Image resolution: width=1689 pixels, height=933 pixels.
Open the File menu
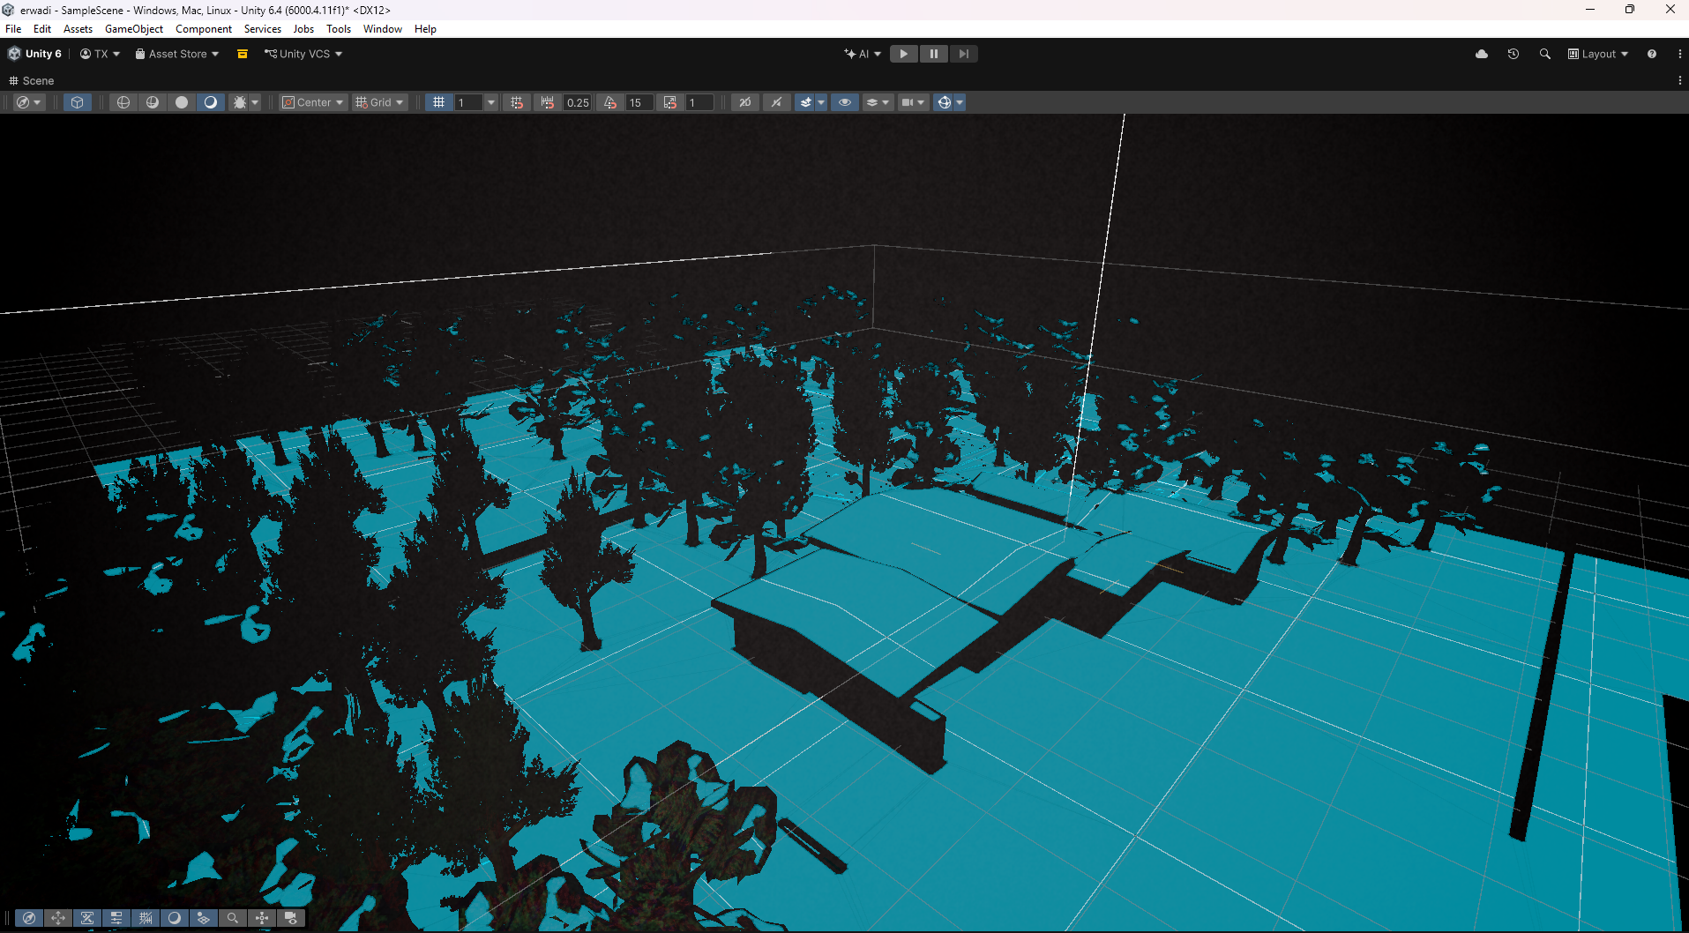click(13, 29)
